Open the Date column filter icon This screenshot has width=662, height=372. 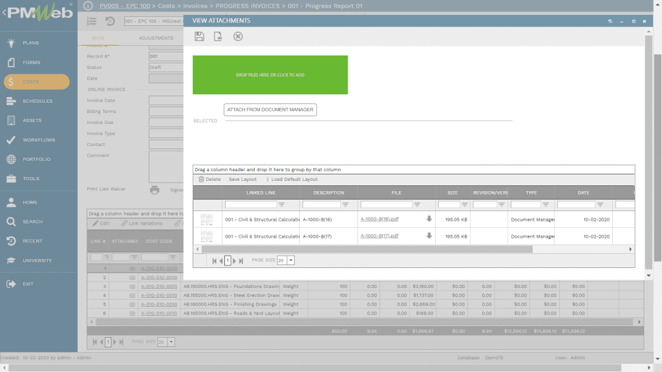pos(601,205)
